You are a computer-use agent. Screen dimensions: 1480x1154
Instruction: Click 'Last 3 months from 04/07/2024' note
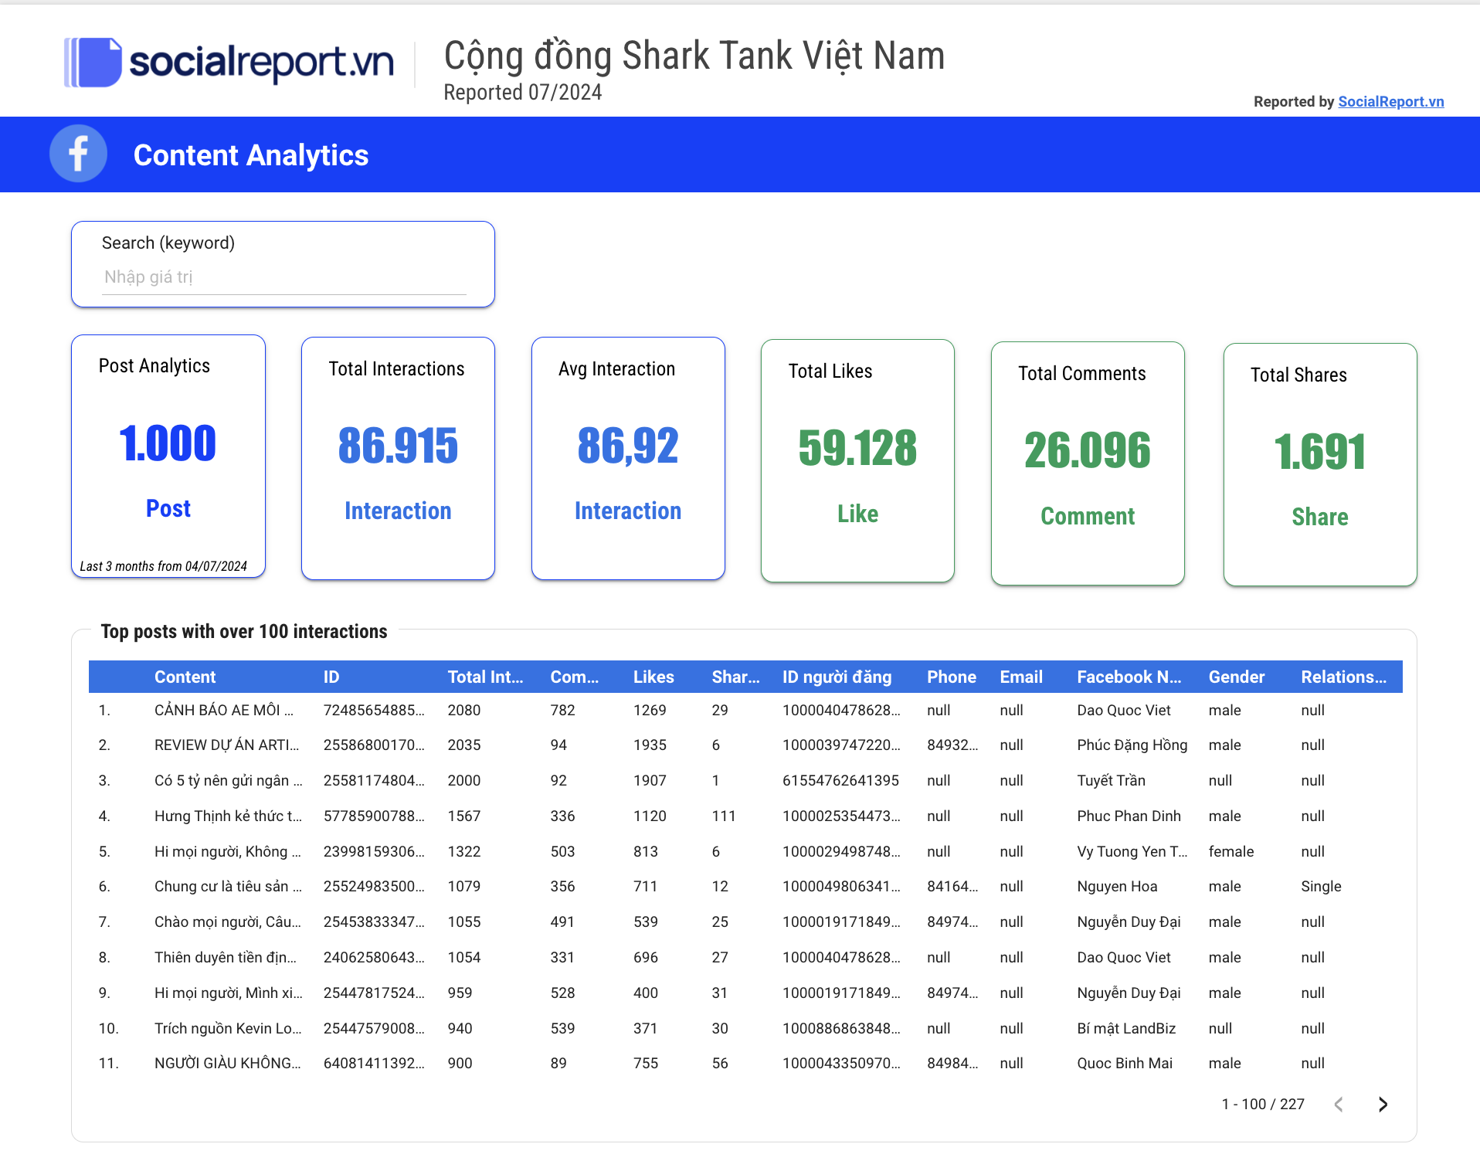[x=163, y=566]
